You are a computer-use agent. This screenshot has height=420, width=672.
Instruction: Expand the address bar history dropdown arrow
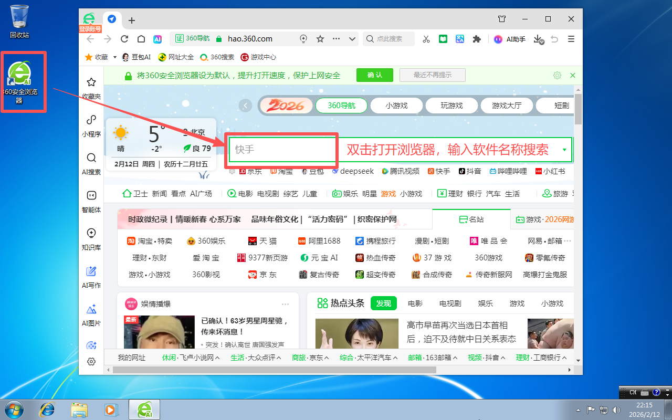point(353,39)
